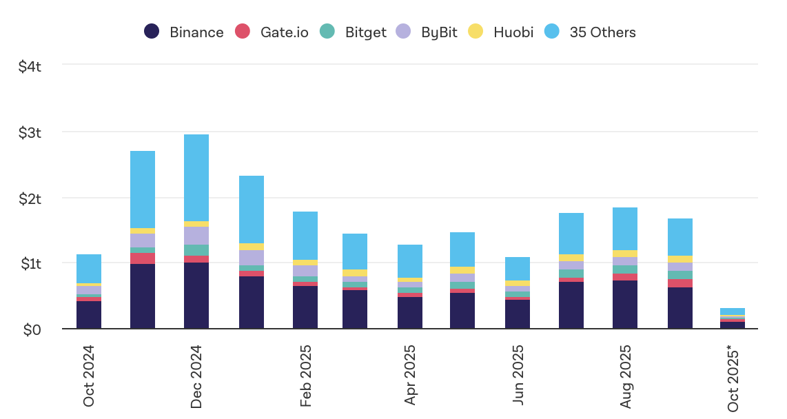Toggle the Bitget legend label
787x419 pixels.
(x=365, y=32)
